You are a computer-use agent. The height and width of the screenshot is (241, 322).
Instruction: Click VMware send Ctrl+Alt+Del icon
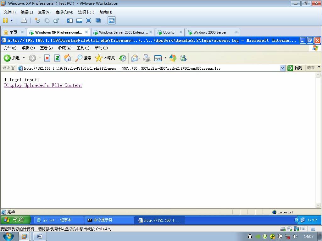click(24, 20)
